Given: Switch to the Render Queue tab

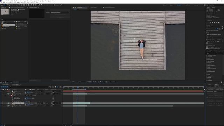Looking at the screenshot, I should 6,84.
